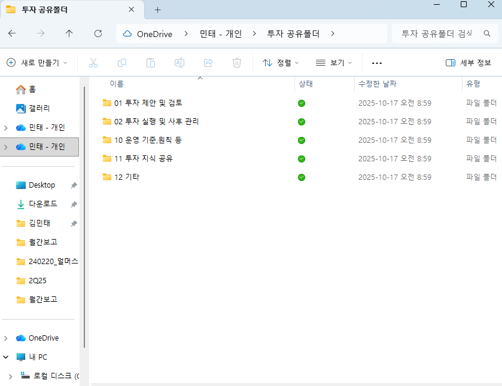Viewport: 502px width, 386px height.
Task: Click the pin icon beside 다운로드
Action: [x=74, y=204]
